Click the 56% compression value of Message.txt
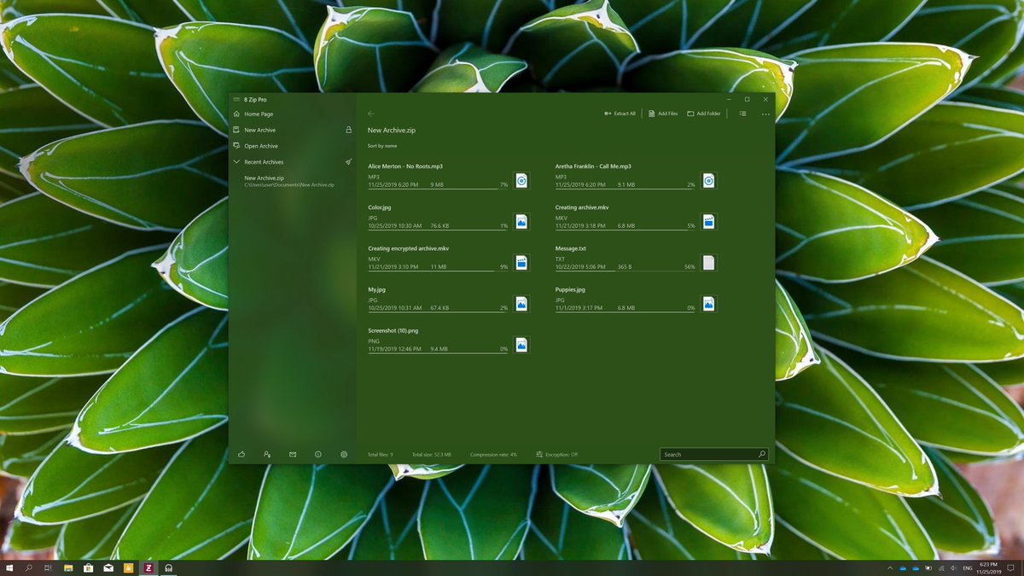Viewport: 1024px width, 576px height. click(x=689, y=267)
